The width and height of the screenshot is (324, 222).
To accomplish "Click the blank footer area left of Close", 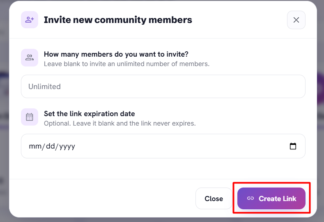I will pos(102,199).
